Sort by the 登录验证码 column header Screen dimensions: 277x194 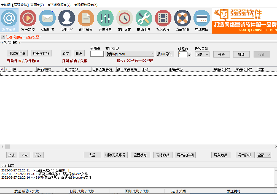click(224, 69)
